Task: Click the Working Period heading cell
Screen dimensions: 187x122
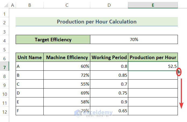Action: coord(109,57)
